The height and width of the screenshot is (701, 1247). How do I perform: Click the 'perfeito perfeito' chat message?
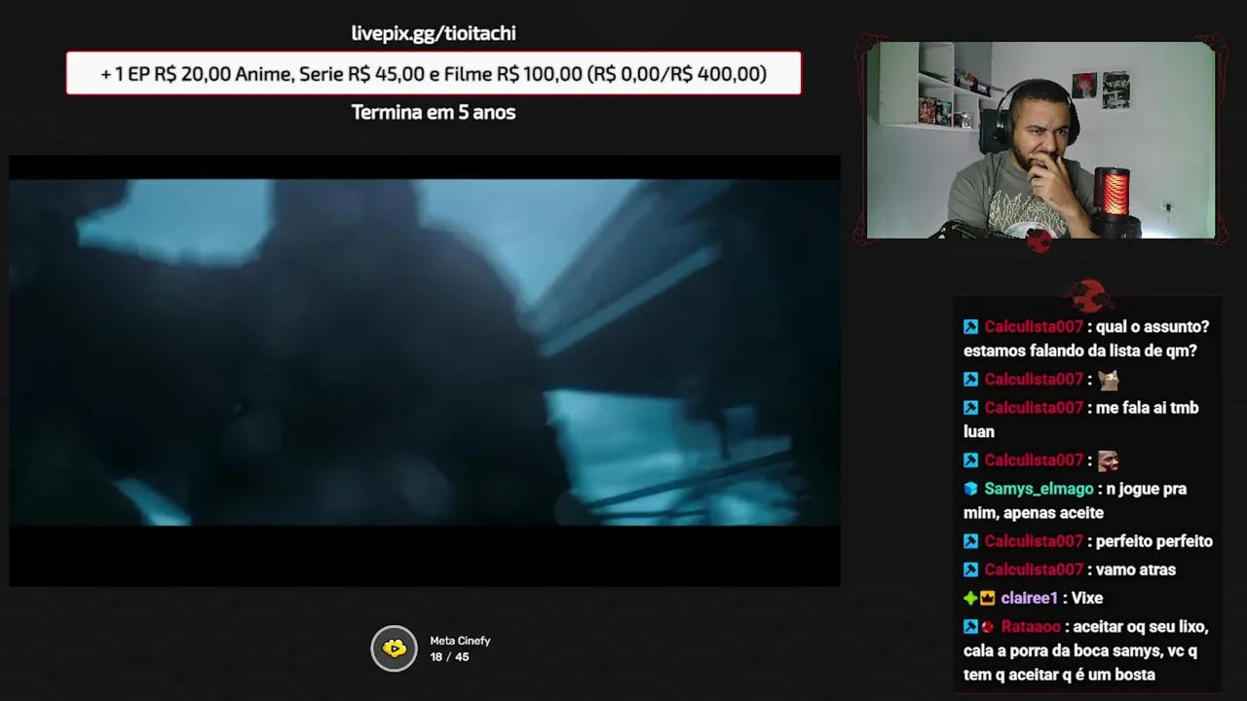tap(1153, 541)
